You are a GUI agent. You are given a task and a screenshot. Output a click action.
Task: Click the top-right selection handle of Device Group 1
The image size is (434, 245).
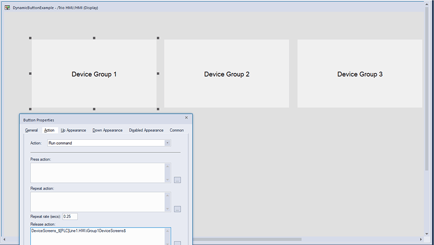(158, 38)
